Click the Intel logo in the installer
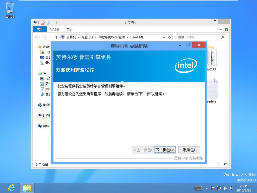The width and height of the screenshot is (257, 193). click(186, 66)
